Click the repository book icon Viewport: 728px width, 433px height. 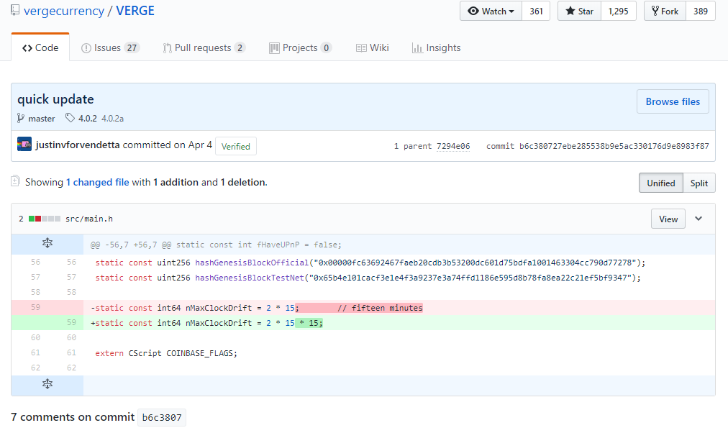(15, 10)
